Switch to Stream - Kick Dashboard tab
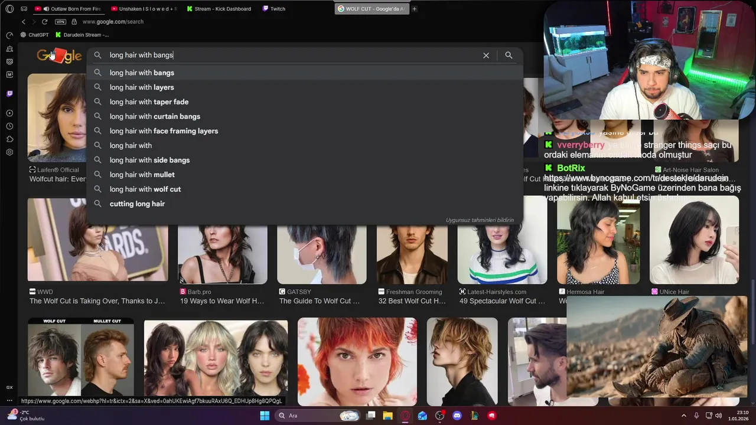756x425 pixels. tap(219, 9)
